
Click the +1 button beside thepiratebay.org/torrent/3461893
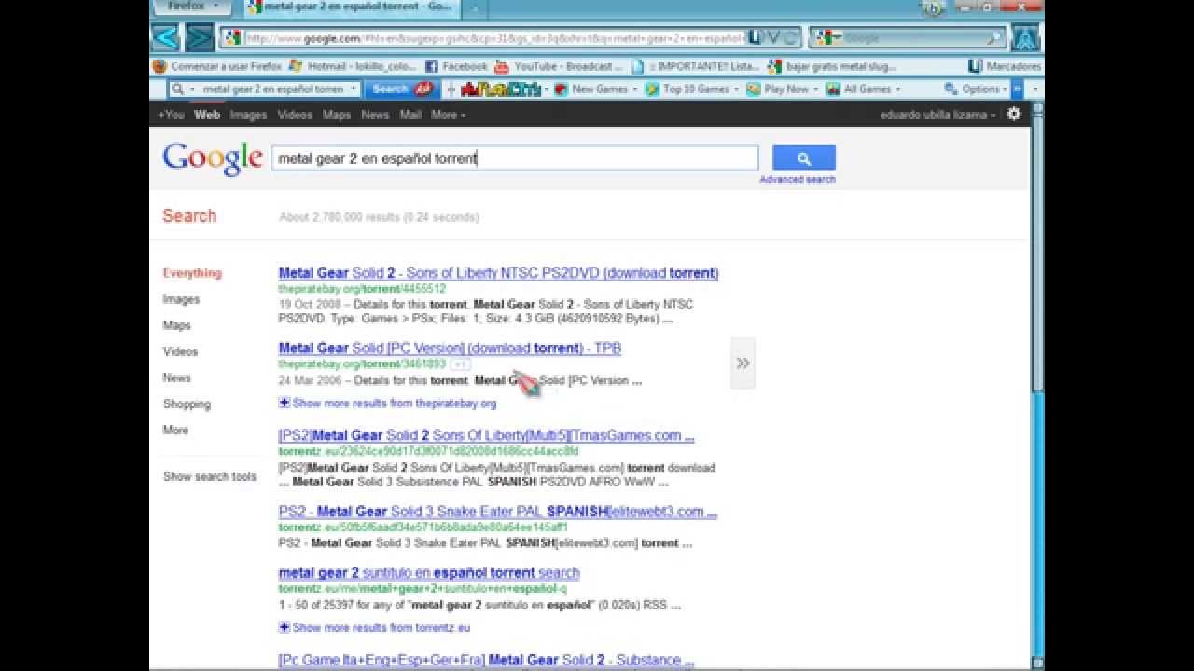[462, 364]
